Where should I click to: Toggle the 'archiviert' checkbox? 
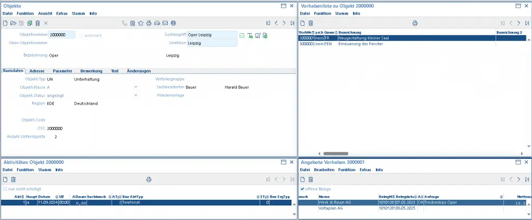click(81, 35)
